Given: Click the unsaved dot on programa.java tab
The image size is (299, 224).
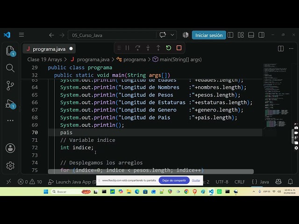Looking at the screenshot, I should click(71, 49).
